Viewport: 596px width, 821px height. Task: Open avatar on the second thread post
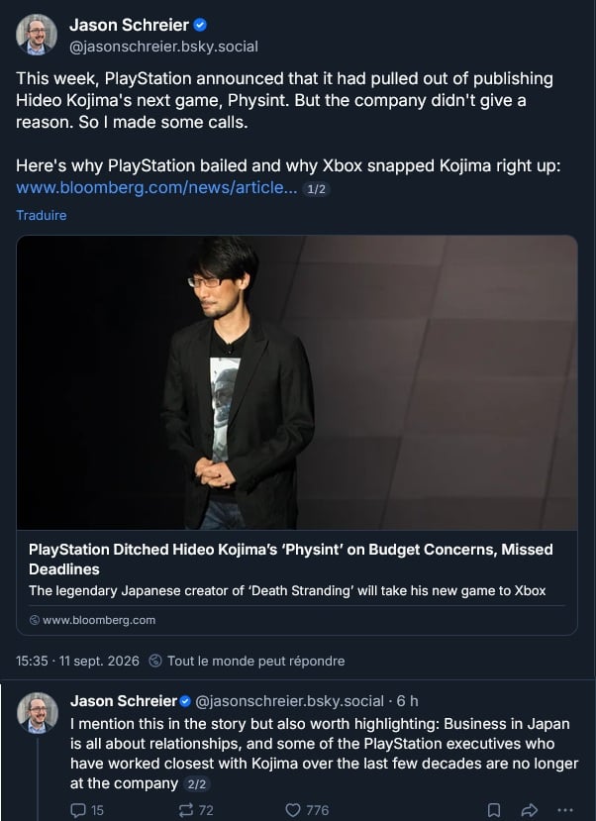[38, 713]
